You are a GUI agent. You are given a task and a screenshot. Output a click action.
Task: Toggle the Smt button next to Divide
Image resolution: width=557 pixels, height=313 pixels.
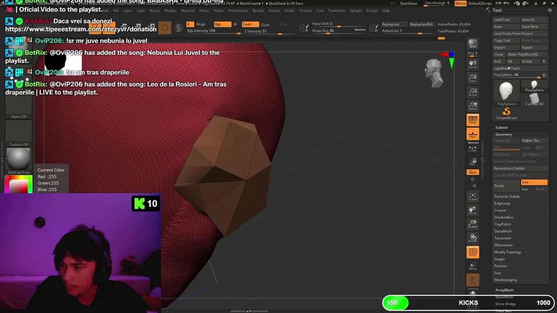[534, 183]
